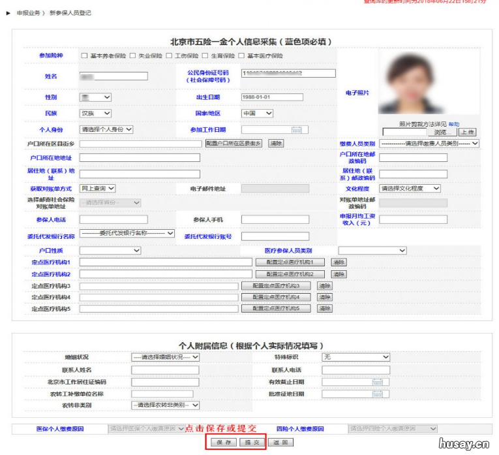
Task: Click 清除 for 定点医疗机构3
Action: tap(325, 286)
